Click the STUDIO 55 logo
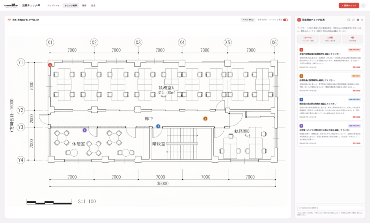This screenshot has height=223, width=370. click(x=11, y=5)
